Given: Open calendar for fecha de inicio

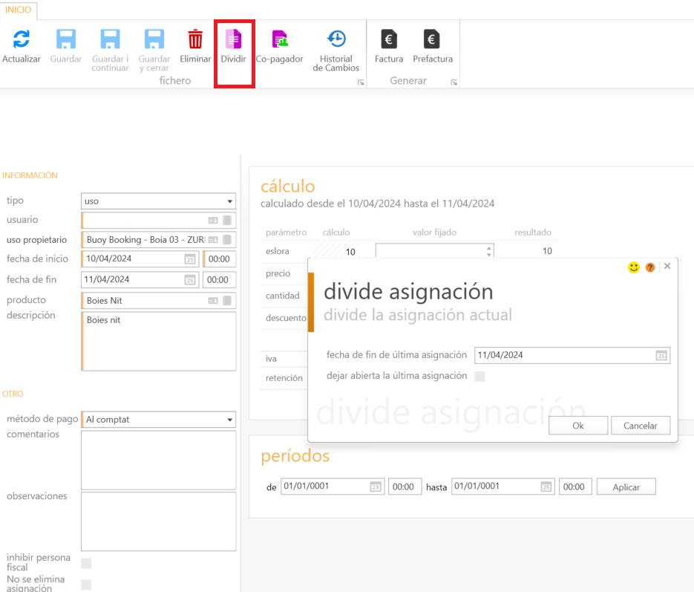Looking at the screenshot, I should pyautogui.click(x=190, y=259).
